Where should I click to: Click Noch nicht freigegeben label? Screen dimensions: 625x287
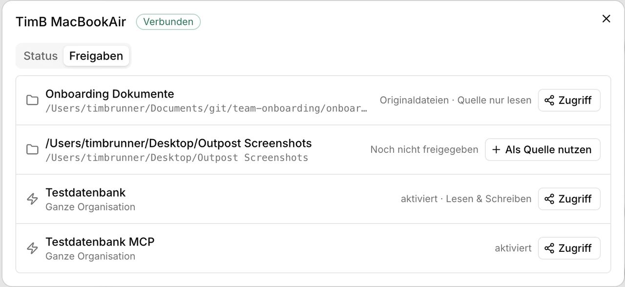[424, 149]
